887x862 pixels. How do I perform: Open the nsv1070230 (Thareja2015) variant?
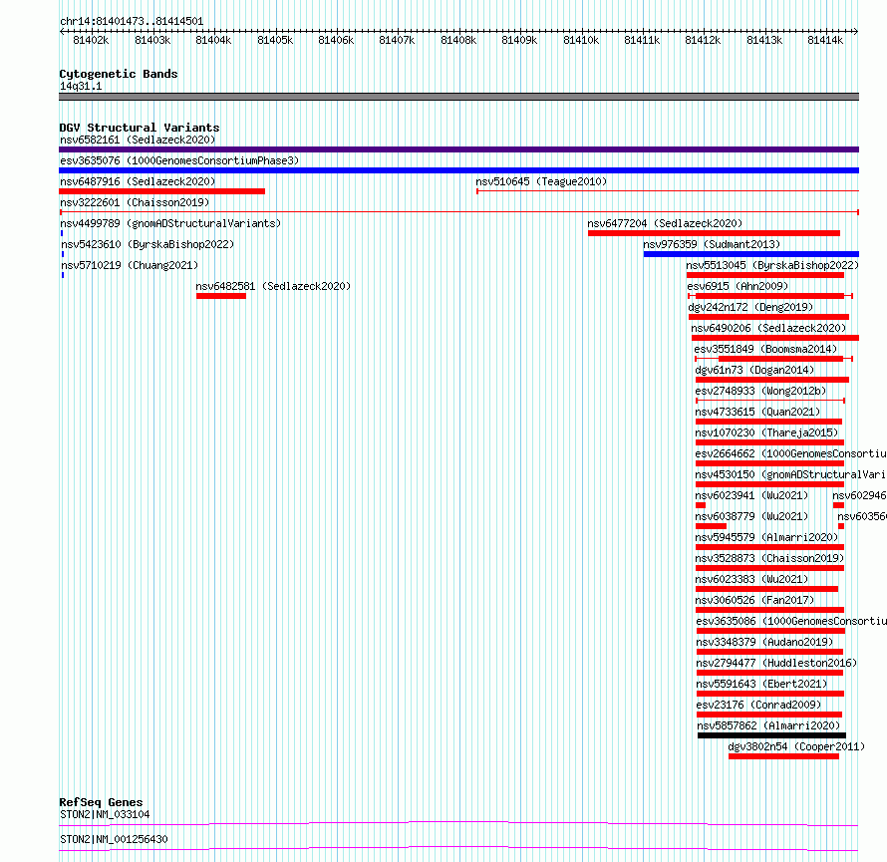[766, 432]
